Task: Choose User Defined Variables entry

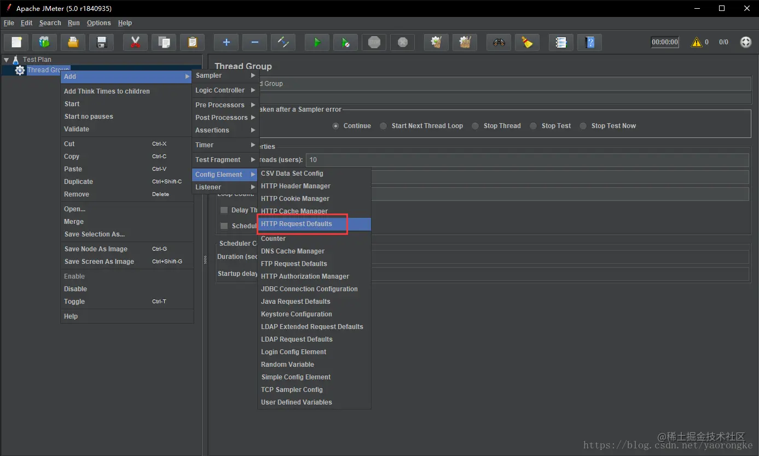Action: click(x=315, y=402)
